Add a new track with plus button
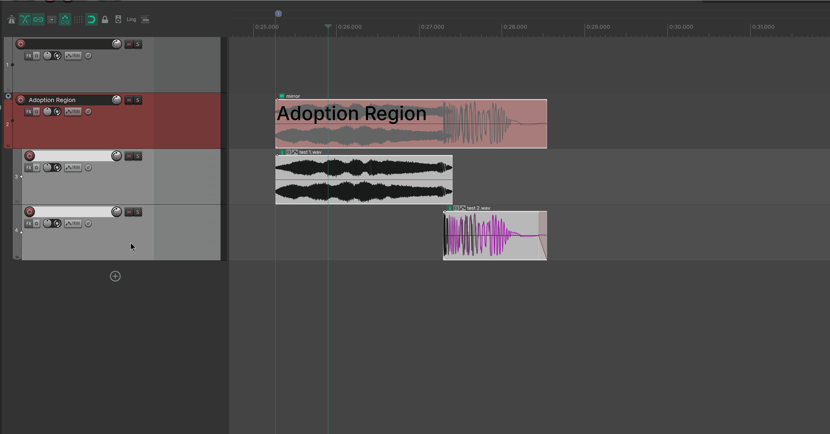Screen dimensions: 830x434 [x=115, y=276]
